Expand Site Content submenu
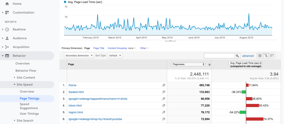 tap(15, 78)
